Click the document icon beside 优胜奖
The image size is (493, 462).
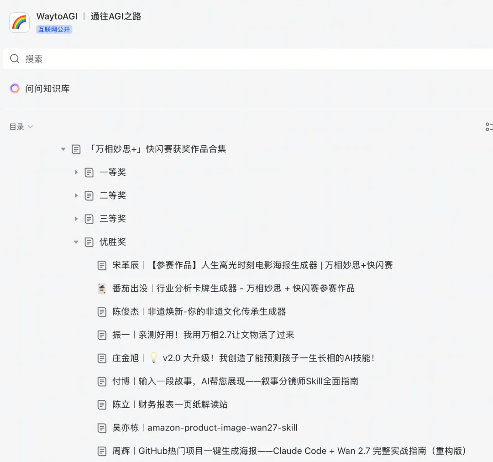pyautogui.click(x=89, y=242)
